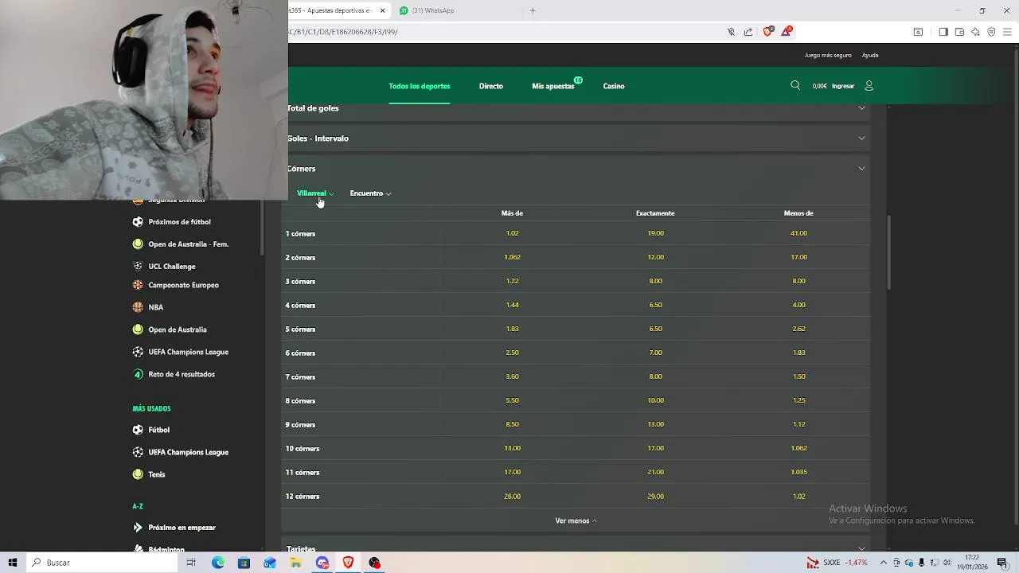This screenshot has height=573, width=1019.
Task: Open the Leo AI sparkle icon
Action: (x=975, y=32)
